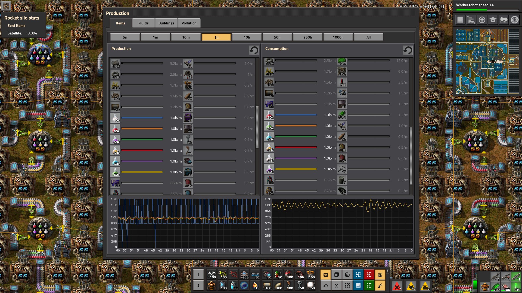Click the Production list scrollbar
522x293 pixels.
(257, 127)
